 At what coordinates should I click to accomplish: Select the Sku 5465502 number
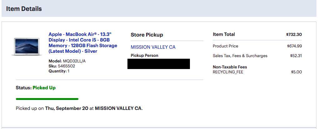pyautogui.click(x=66, y=66)
